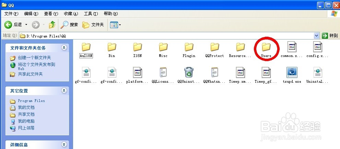Open the Misc folder
This screenshot has width=340, height=149.
tap(163, 50)
